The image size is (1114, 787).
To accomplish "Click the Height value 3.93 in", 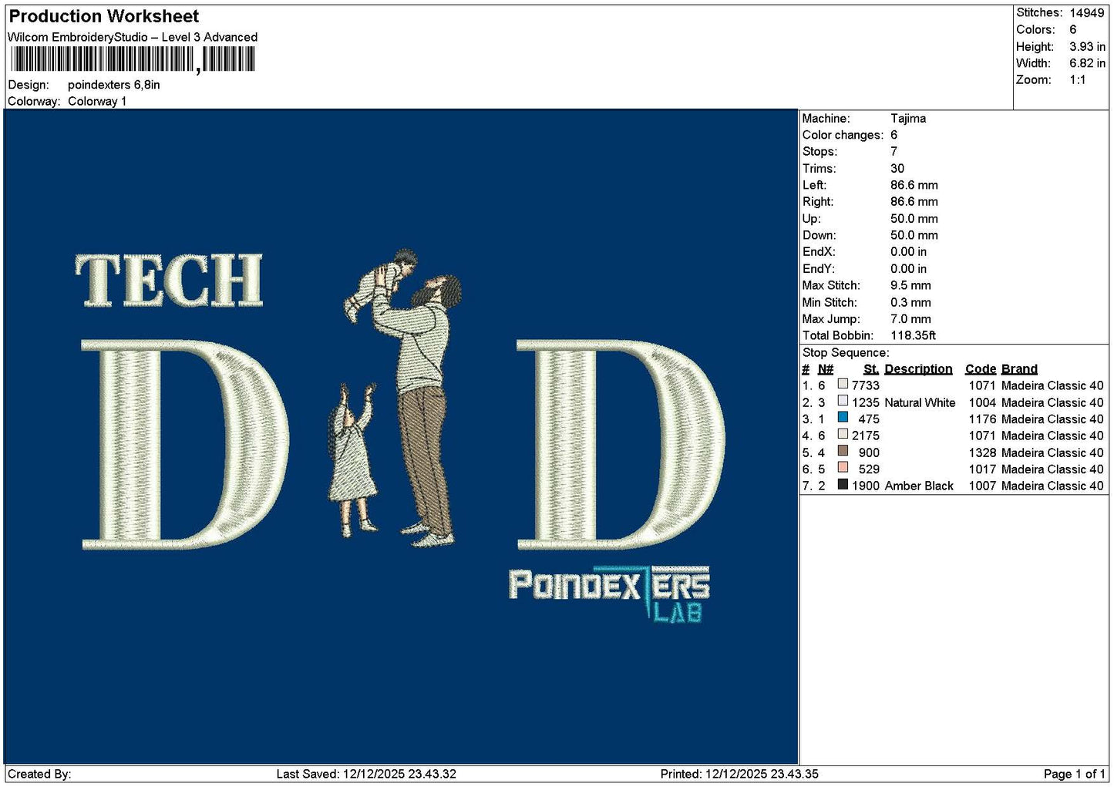I will click(1087, 46).
